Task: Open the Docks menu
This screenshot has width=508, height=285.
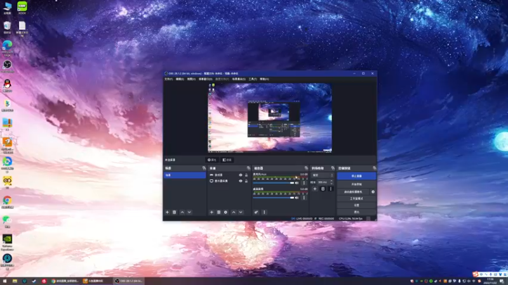Action: coord(205,79)
